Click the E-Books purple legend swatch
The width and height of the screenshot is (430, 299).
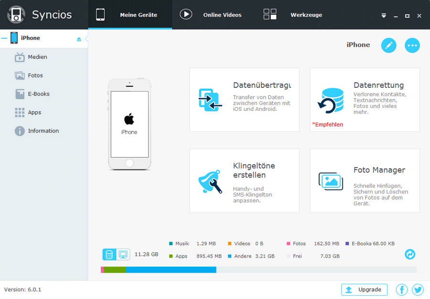pyautogui.click(x=347, y=244)
